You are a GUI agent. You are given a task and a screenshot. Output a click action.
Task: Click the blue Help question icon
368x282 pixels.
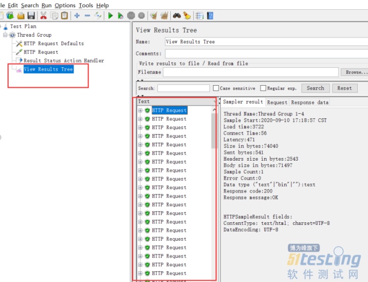[x=210, y=16]
